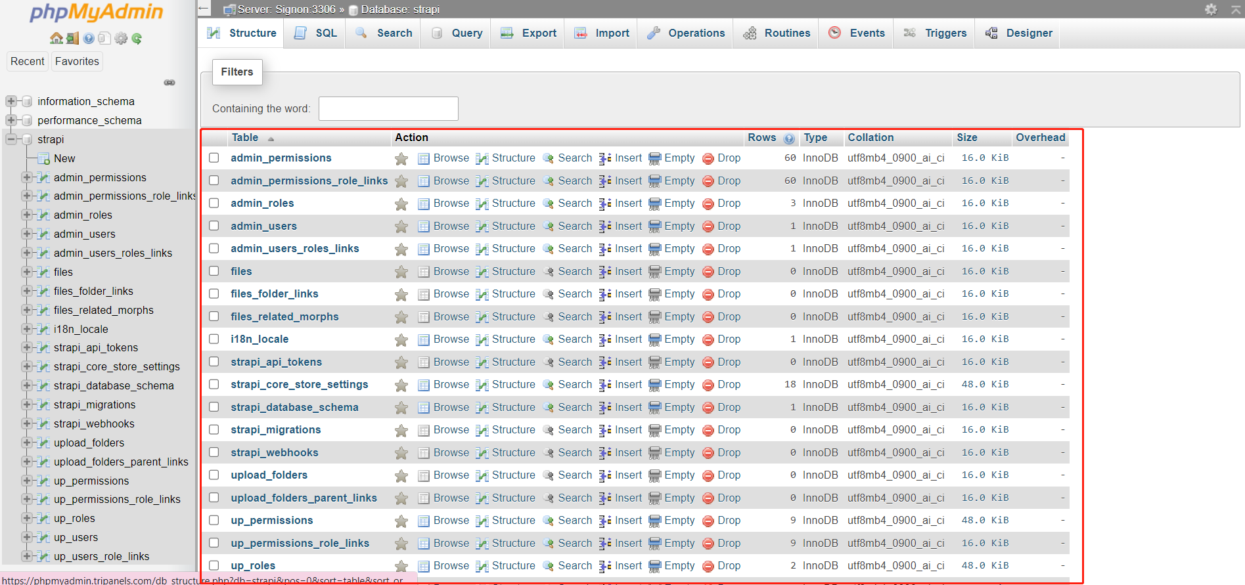Image resolution: width=1245 pixels, height=585 pixels.
Task: Switch to the SQL tab
Action: coord(315,33)
